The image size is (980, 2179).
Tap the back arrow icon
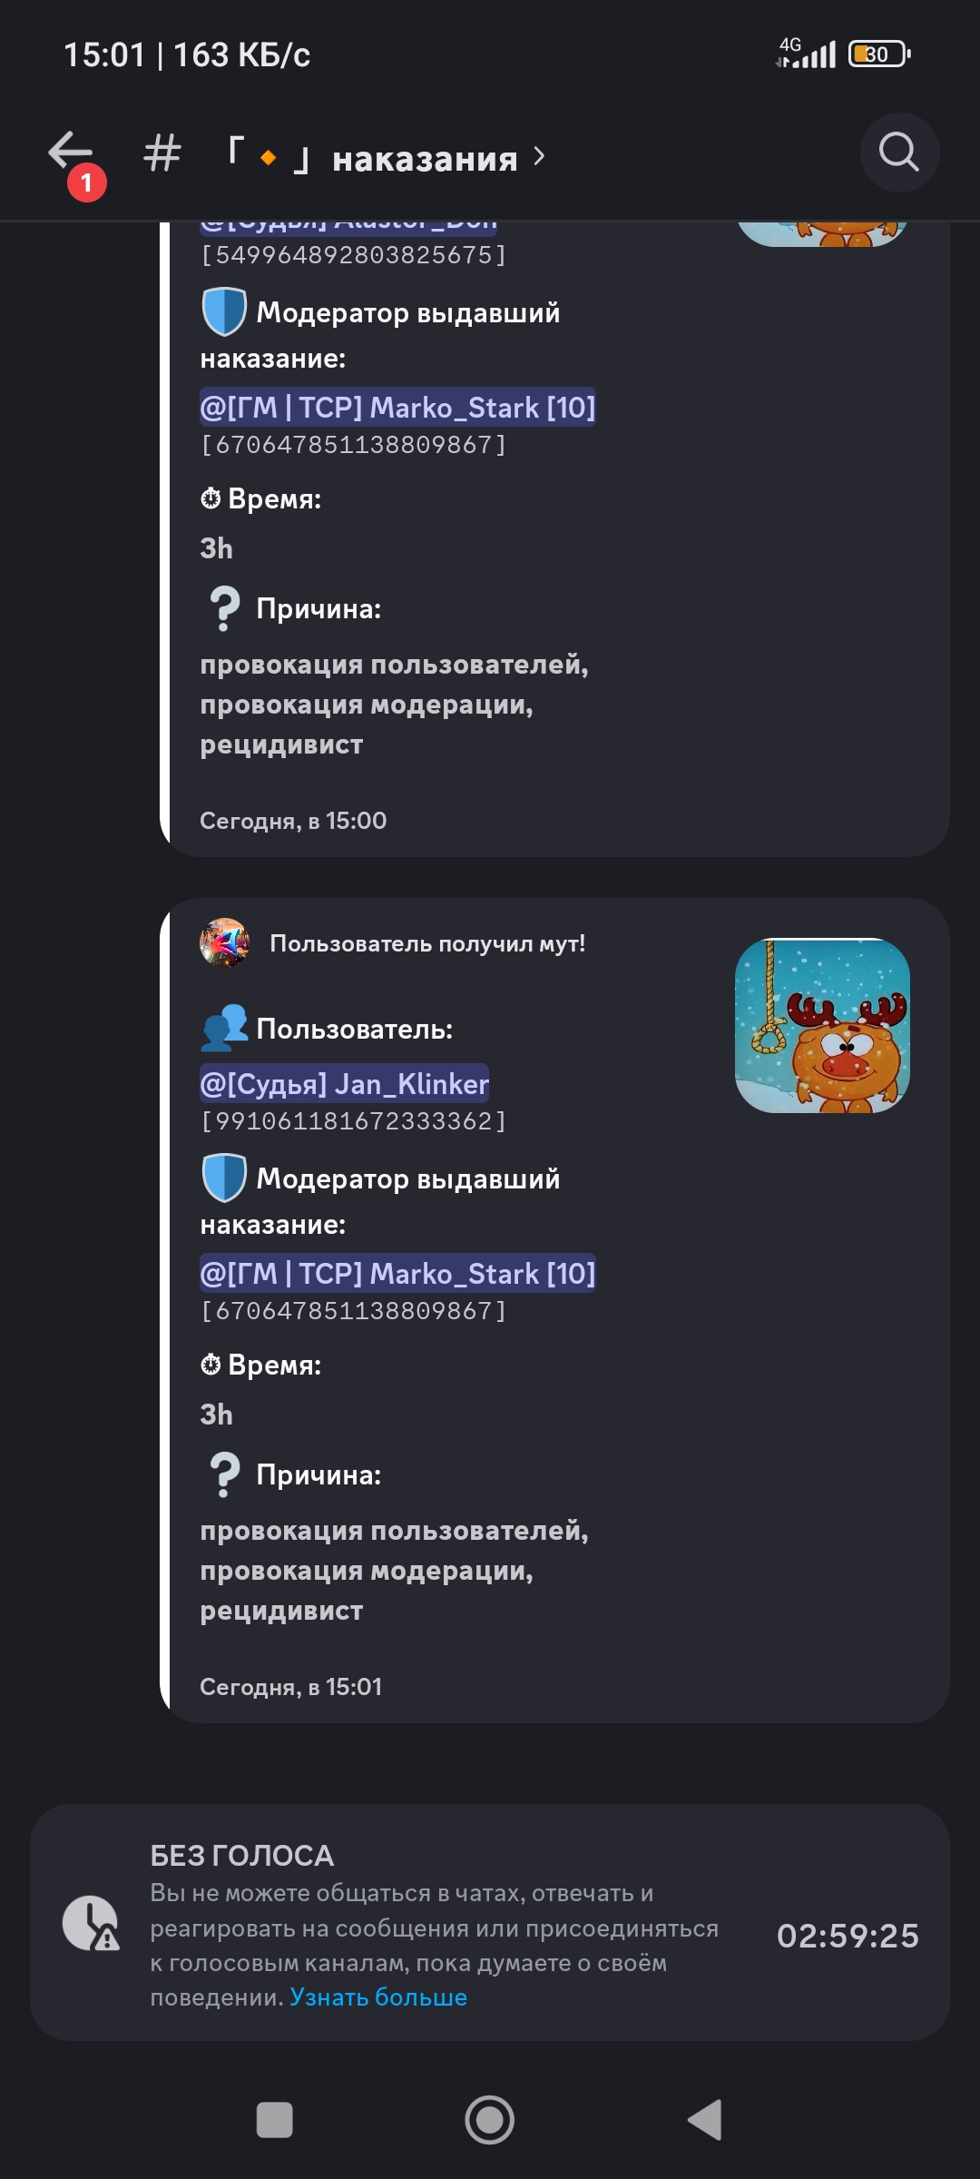pyautogui.click(x=71, y=152)
